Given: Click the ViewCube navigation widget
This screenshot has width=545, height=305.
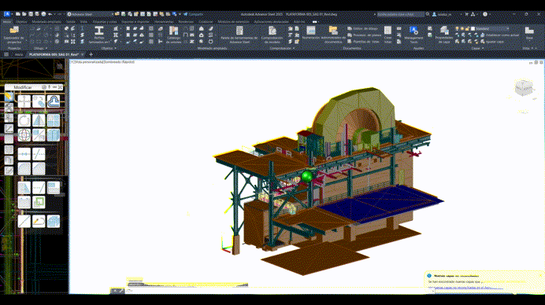Looking at the screenshot, I should point(524,87).
